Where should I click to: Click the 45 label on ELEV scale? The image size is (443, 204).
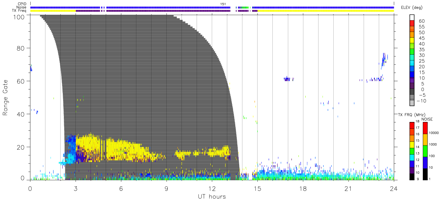421,38
